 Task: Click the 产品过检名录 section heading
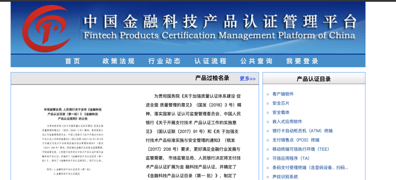(212, 78)
